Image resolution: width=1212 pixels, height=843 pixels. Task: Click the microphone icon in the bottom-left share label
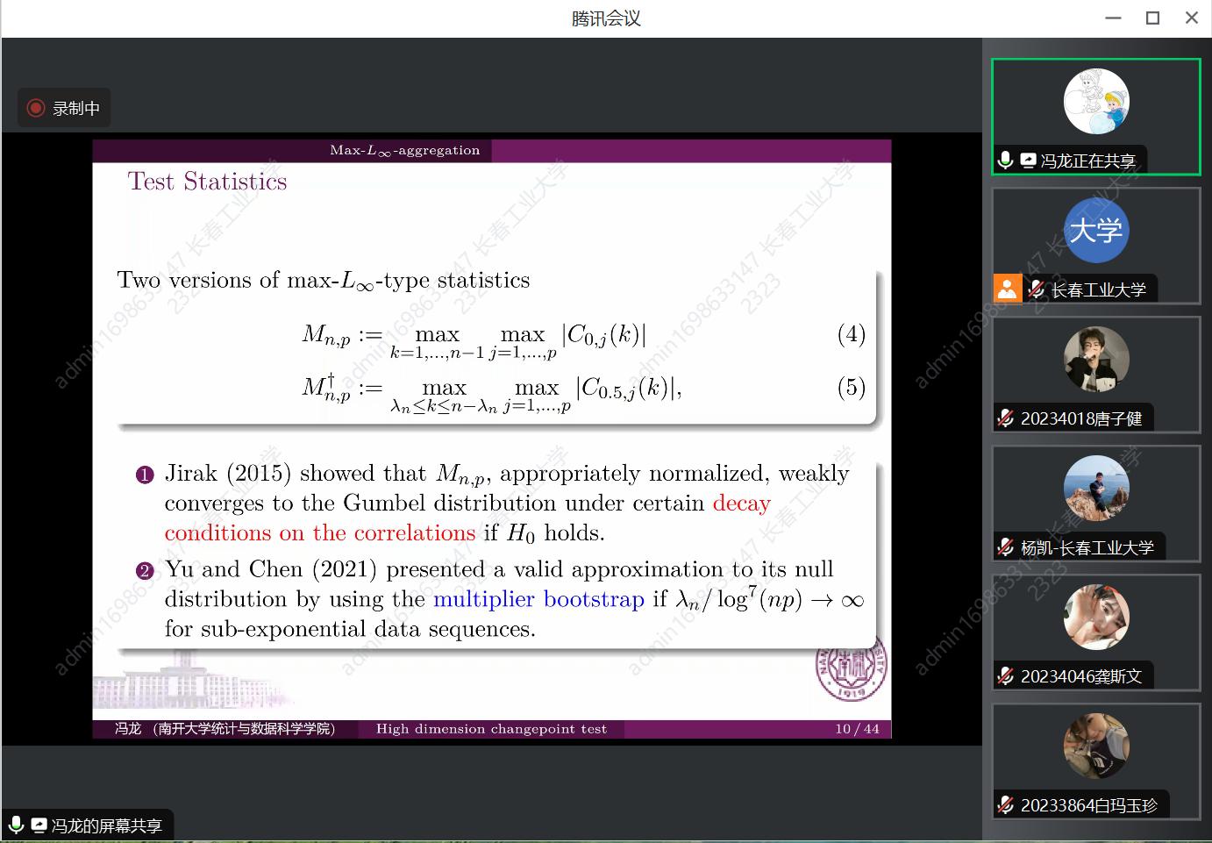point(16,825)
